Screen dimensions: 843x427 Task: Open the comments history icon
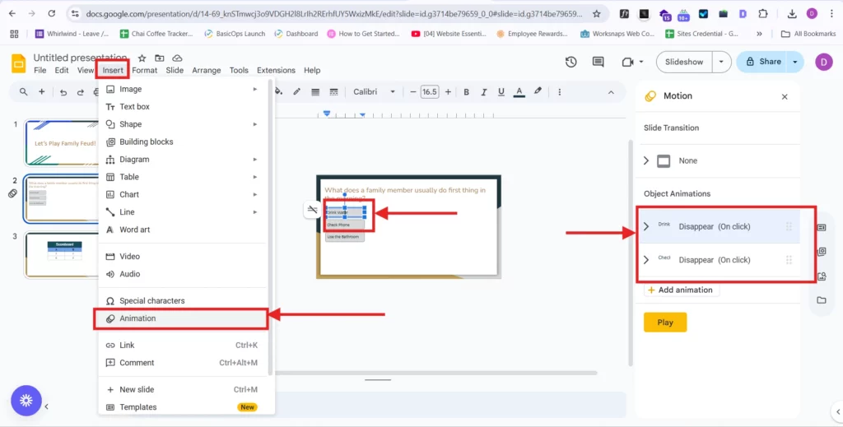pyautogui.click(x=600, y=62)
